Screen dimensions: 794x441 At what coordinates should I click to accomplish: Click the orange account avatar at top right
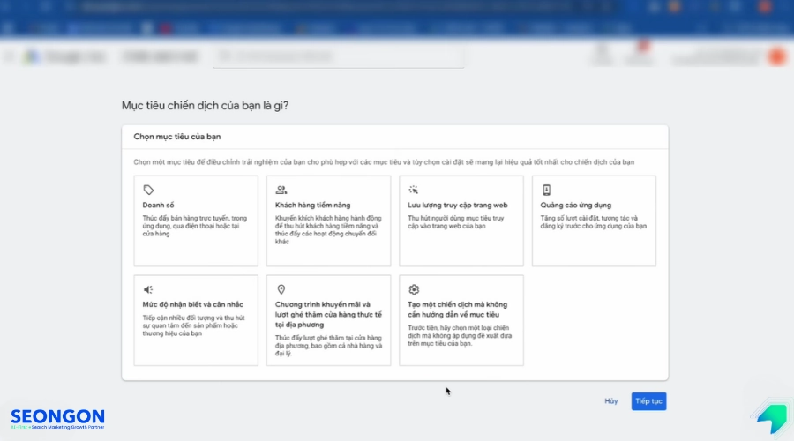[776, 56]
